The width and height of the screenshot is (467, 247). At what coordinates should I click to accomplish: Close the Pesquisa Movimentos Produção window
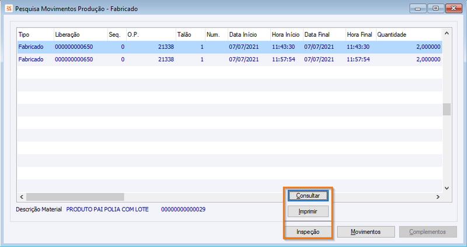coord(454,8)
